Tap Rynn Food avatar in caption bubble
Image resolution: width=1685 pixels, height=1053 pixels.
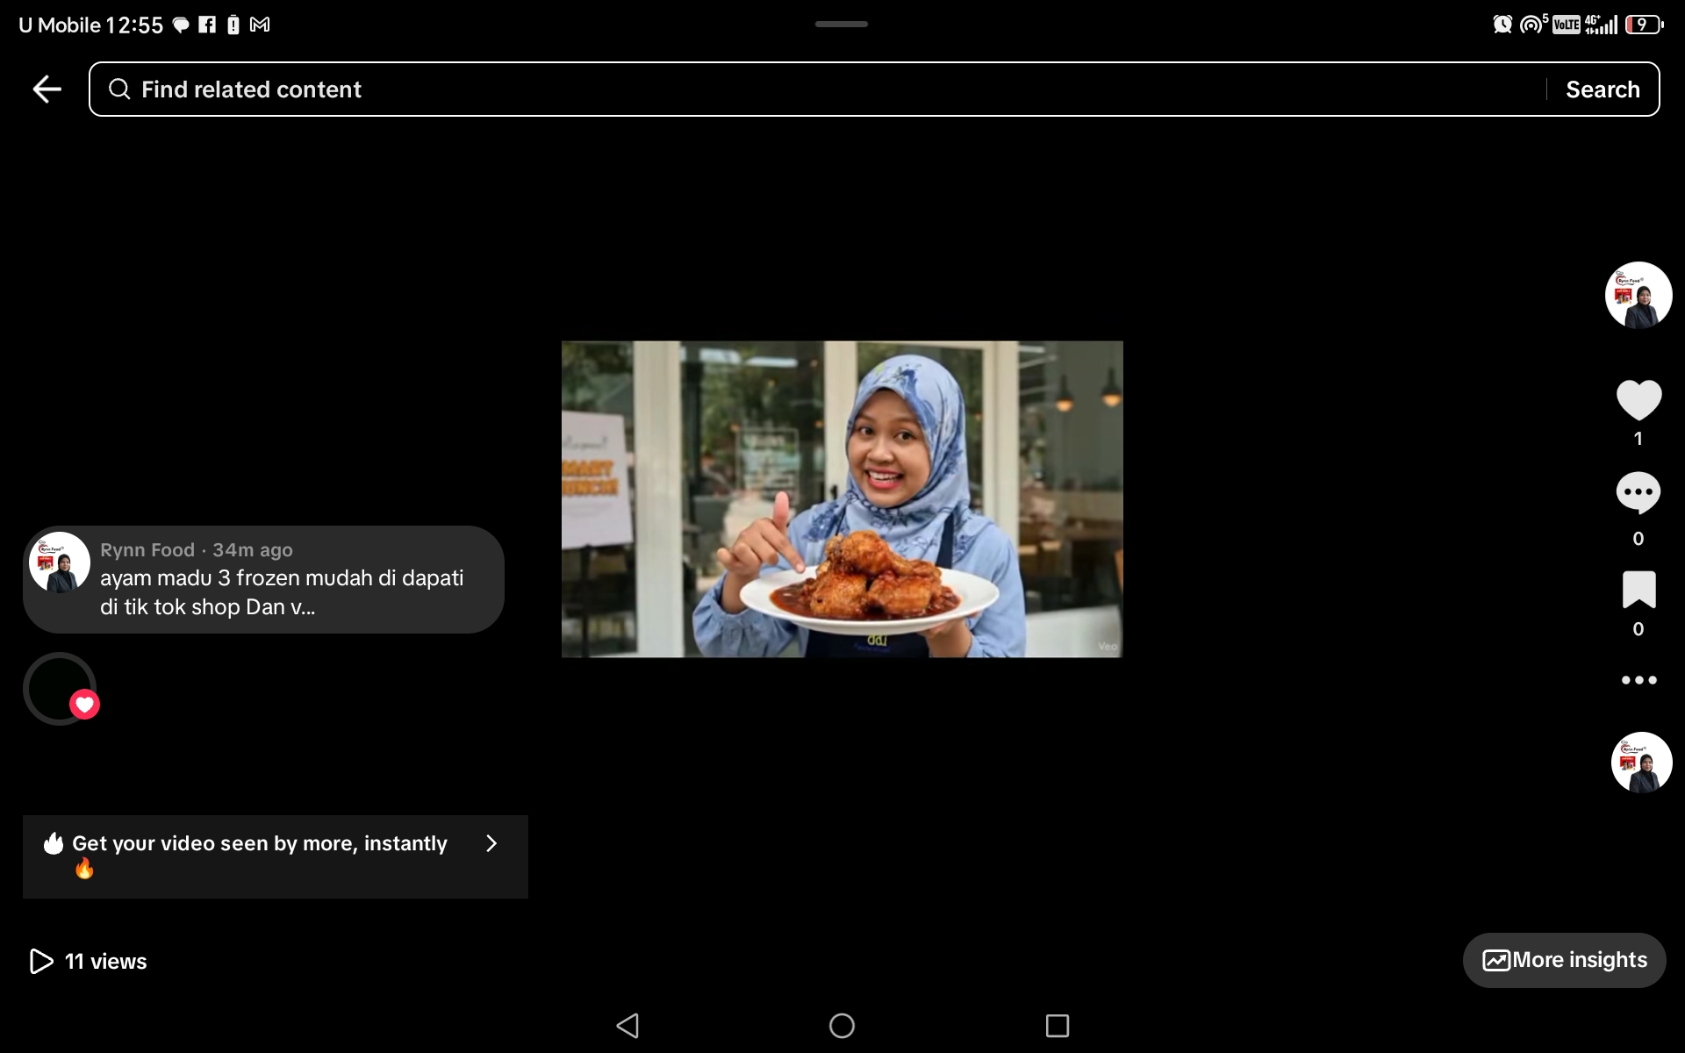(60, 562)
